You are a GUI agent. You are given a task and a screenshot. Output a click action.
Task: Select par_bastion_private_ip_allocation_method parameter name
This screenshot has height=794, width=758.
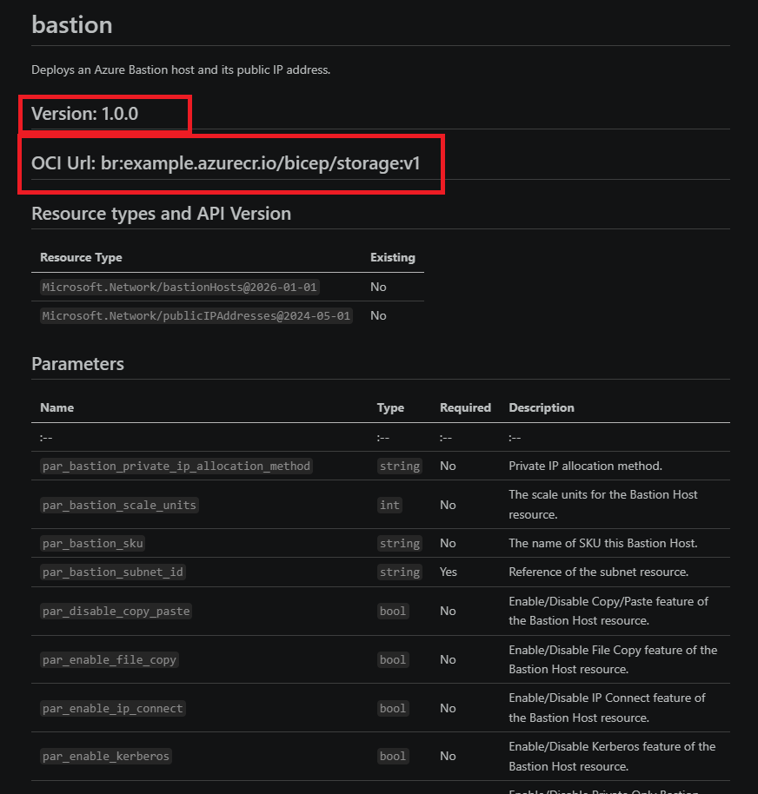pyautogui.click(x=176, y=466)
